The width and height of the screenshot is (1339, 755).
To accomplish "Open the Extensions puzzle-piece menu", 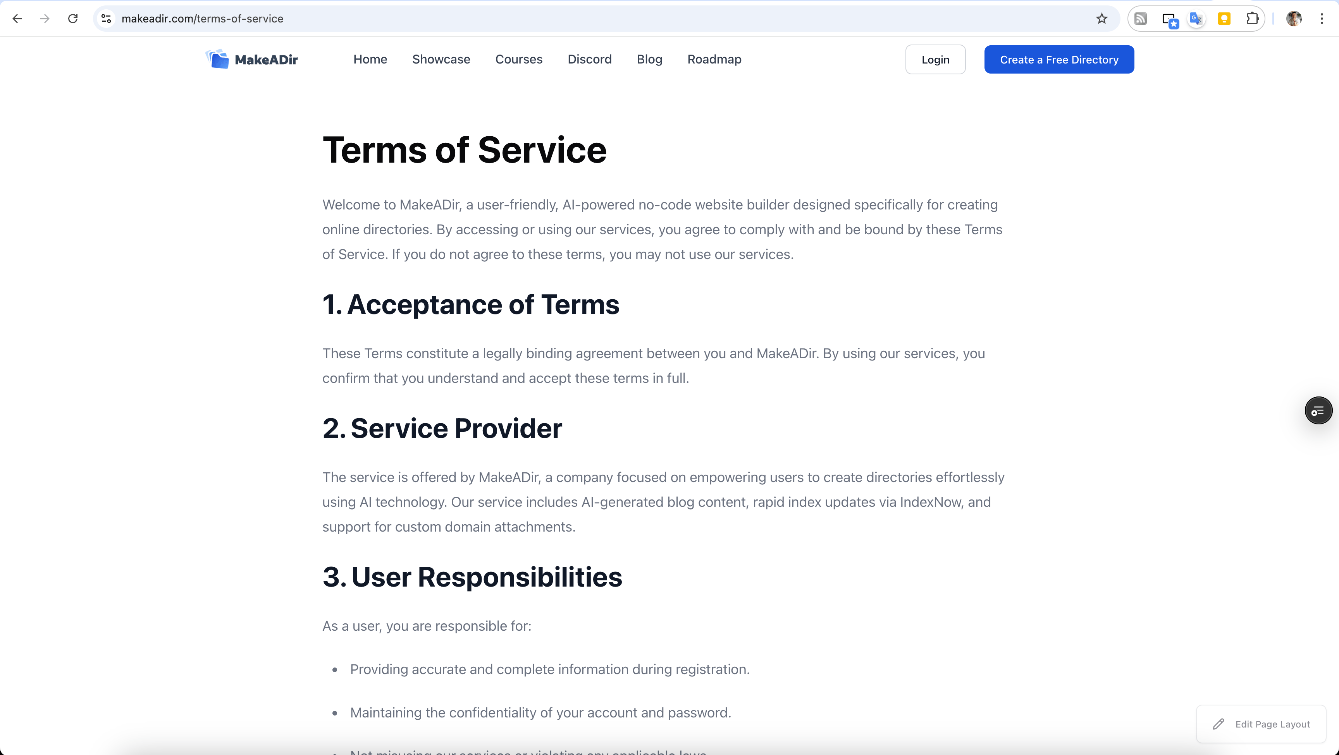I will 1252,19.
